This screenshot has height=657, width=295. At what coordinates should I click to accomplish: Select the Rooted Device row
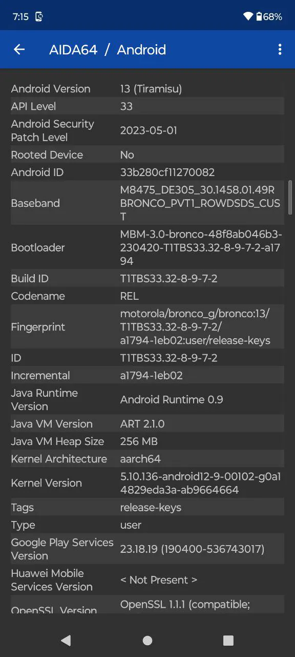click(x=147, y=154)
